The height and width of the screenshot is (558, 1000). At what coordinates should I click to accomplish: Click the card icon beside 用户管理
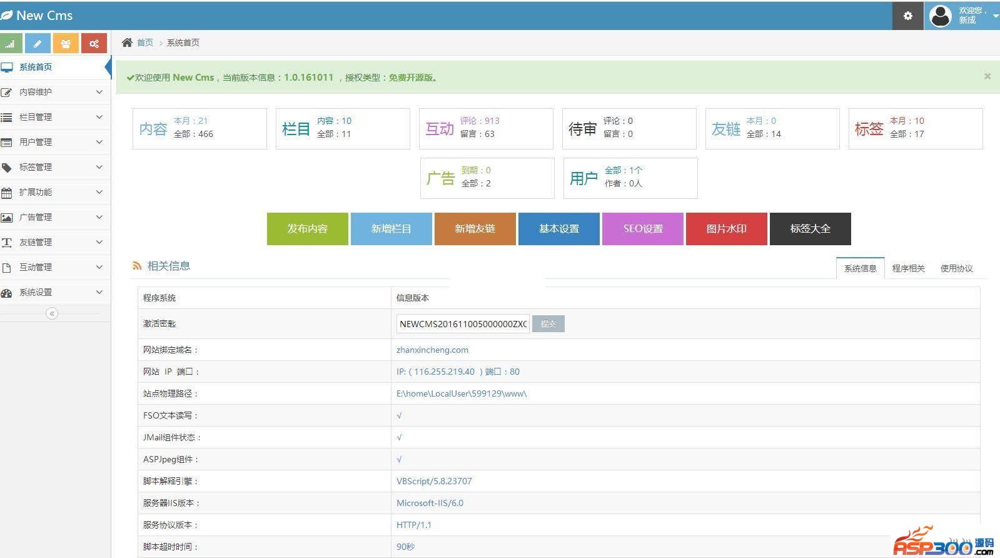click(x=6, y=142)
